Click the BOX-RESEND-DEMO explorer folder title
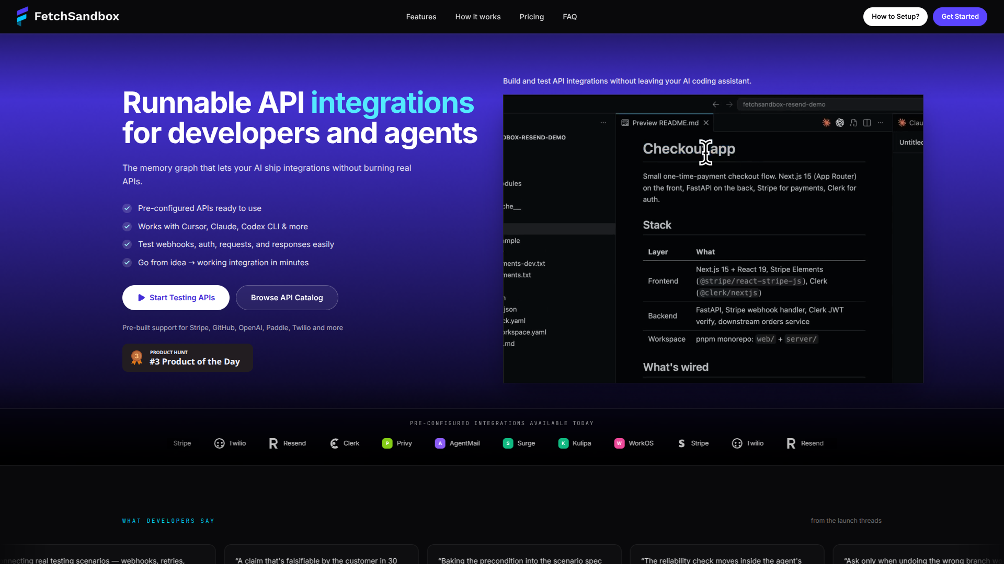Image resolution: width=1004 pixels, height=564 pixels. 534,137
